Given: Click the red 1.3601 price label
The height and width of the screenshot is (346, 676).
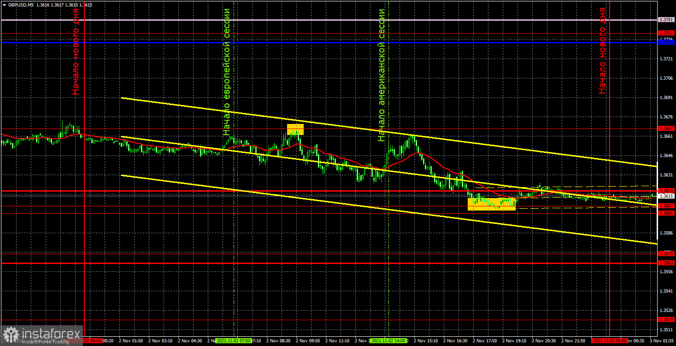Looking at the screenshot, I should (666, 213).
